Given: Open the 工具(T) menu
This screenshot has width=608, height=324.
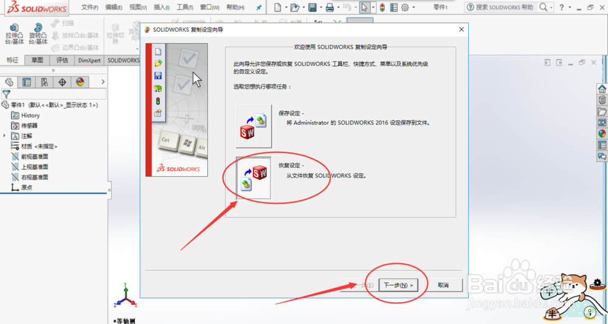Looking at the screenshot, I should (x=185, y=7).
